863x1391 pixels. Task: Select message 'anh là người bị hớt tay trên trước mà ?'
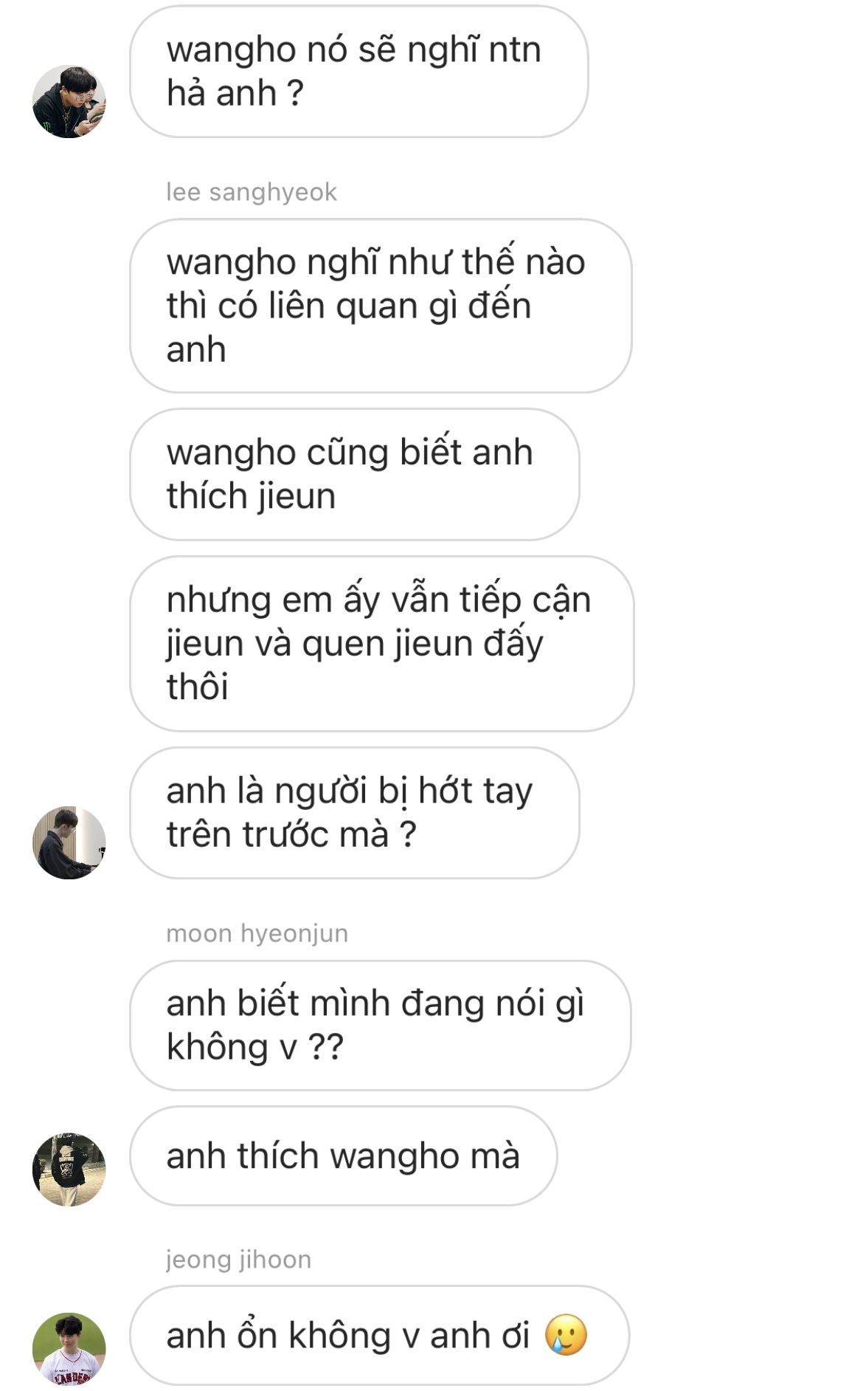pyautogui.click(x=355, y=813)
